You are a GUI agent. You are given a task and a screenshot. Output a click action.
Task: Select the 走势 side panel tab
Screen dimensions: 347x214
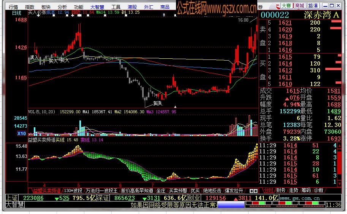click(x=293, y=190)
